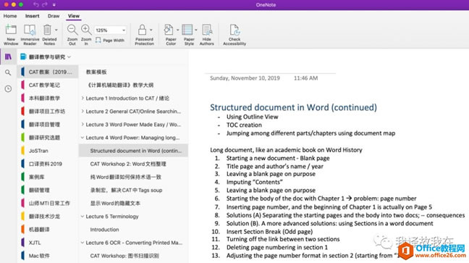The height and width of the screenshot is (263, 469).
Task: Click the TOC creation bullet
Action: 244,125
